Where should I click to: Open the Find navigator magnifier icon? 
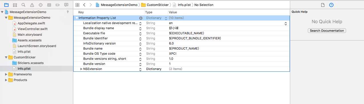click(x=23, y=5)
